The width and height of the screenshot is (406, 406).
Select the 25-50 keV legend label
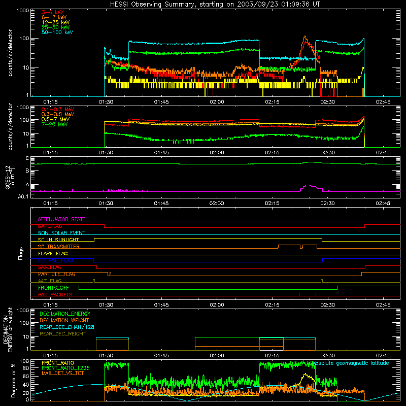click(56, 27)
